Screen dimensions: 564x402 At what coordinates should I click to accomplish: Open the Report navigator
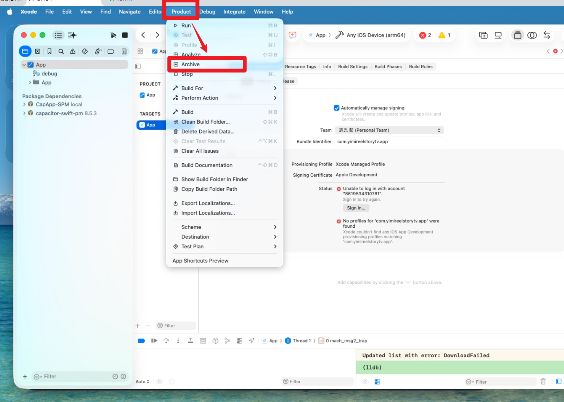124,51
